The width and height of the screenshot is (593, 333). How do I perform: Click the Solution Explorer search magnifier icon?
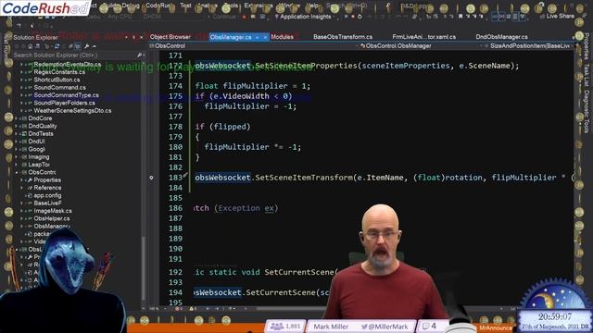tap(140, 55)
